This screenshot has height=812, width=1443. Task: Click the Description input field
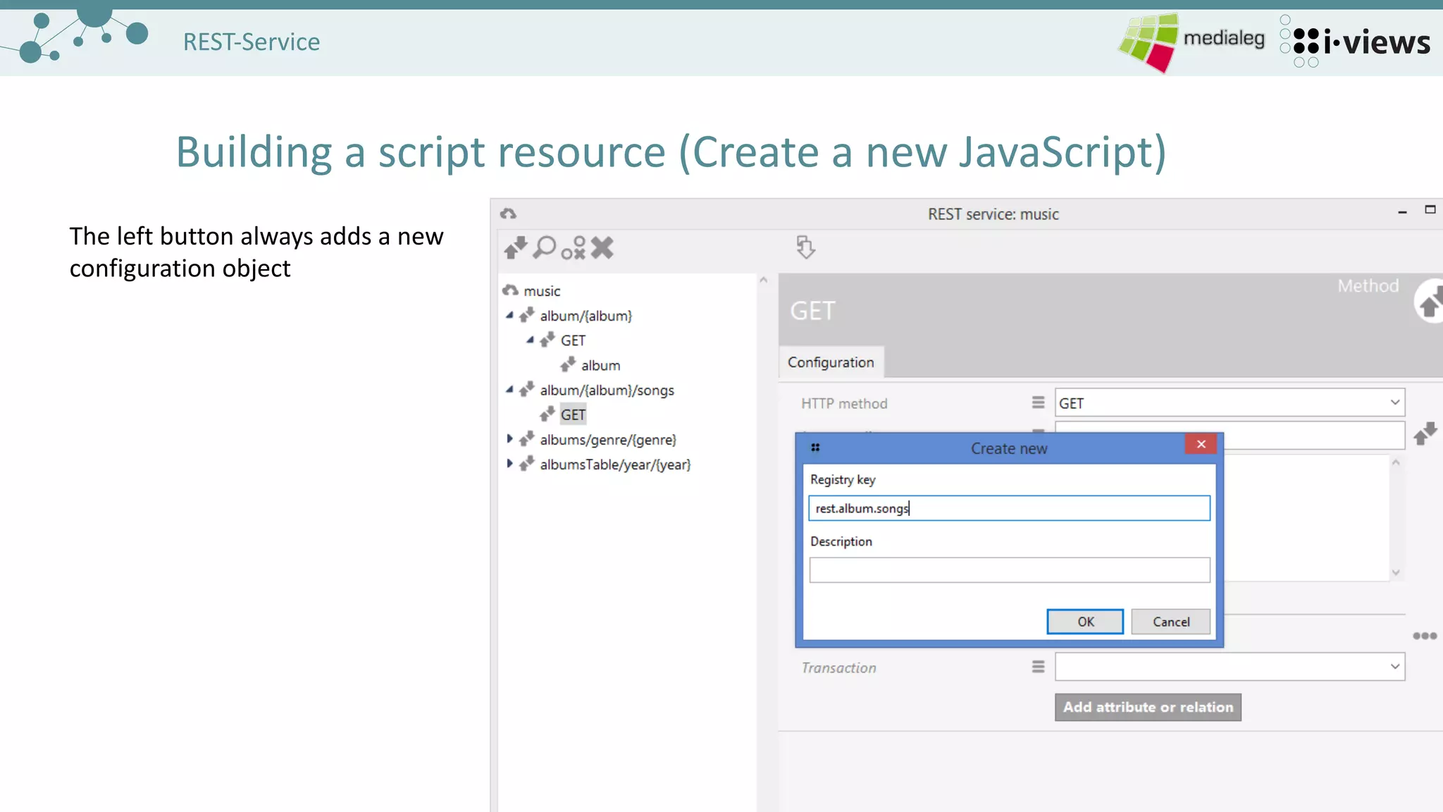(1009, 570)
